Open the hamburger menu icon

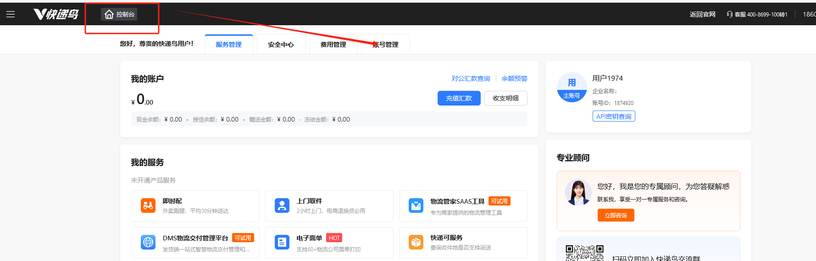coord(11,14)
